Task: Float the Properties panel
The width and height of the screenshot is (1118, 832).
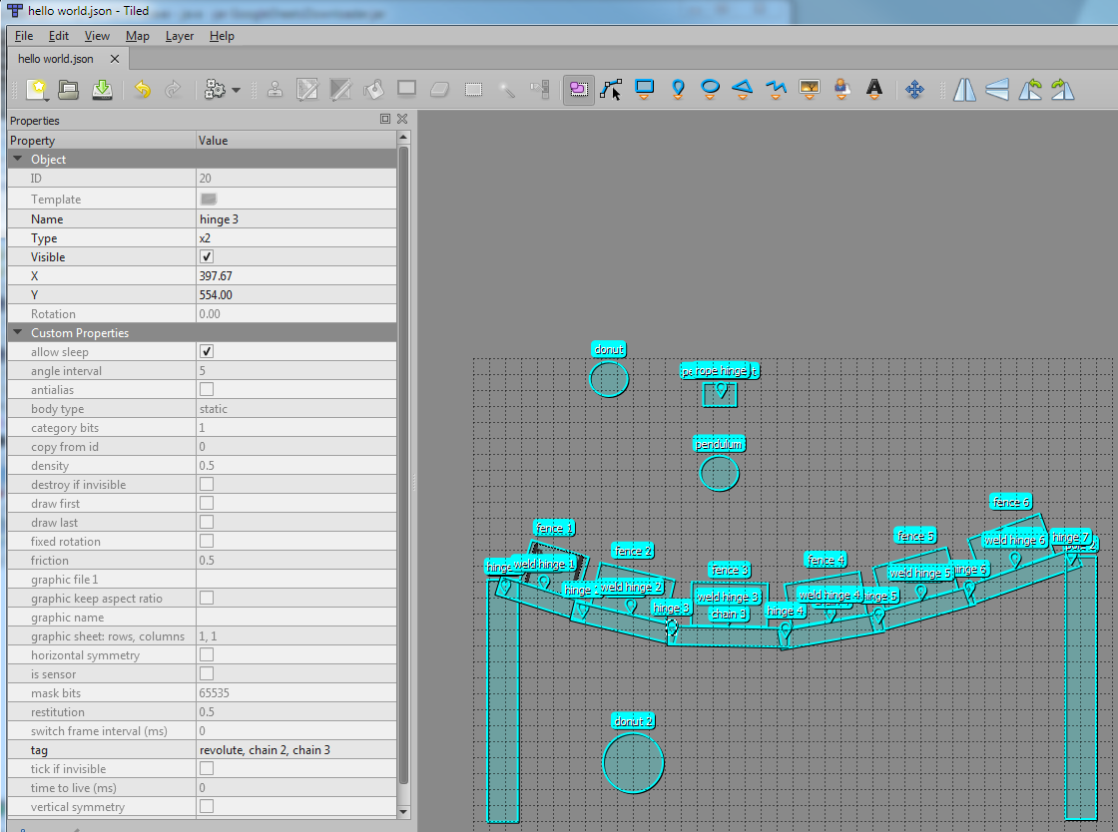Action: click(385, 119)
